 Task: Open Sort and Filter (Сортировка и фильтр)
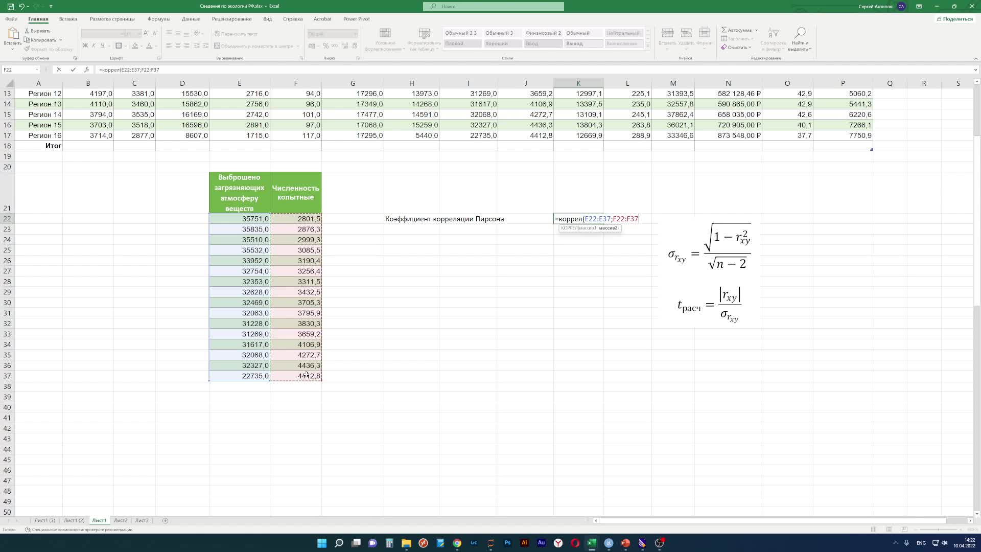click(774, 39)
